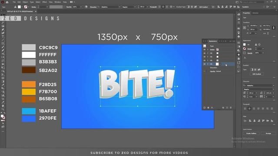
Task: Click the Stroke swatch in Properties Appearance
Action: pos(244,49)
